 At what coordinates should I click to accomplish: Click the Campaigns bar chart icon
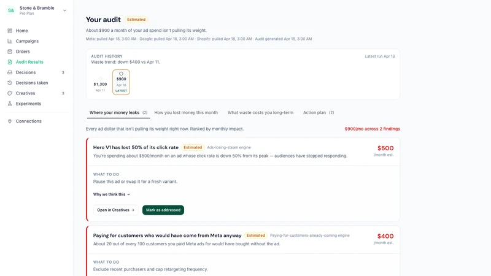click(10, 41)
